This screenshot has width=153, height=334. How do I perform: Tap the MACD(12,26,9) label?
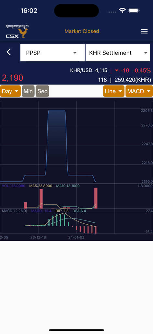(14, 211)
